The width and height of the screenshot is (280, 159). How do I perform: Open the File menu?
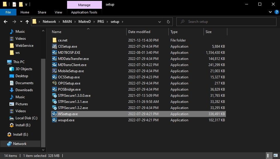tap(8, 12)
